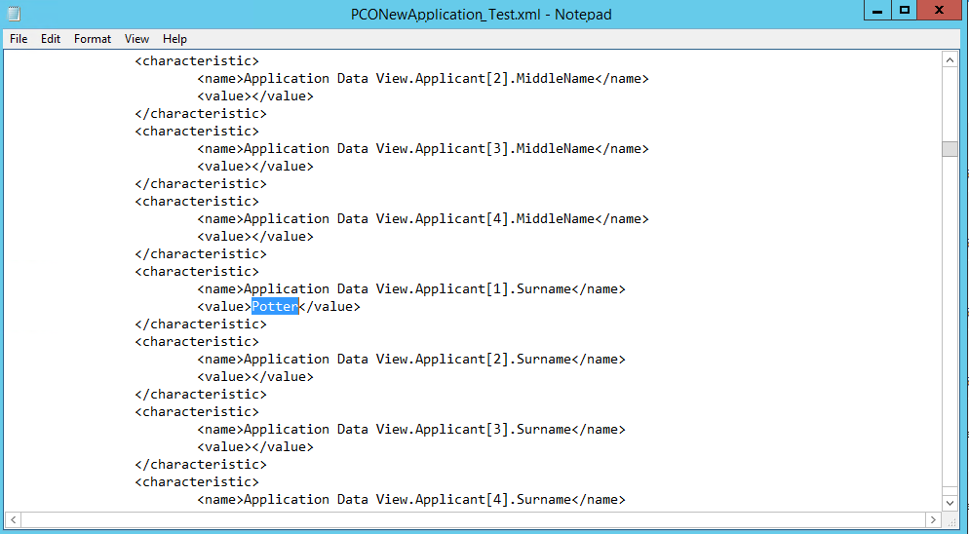Click the horizontal scrollbar left arrow
Screen dimensions: 969x534
point(13,519)
